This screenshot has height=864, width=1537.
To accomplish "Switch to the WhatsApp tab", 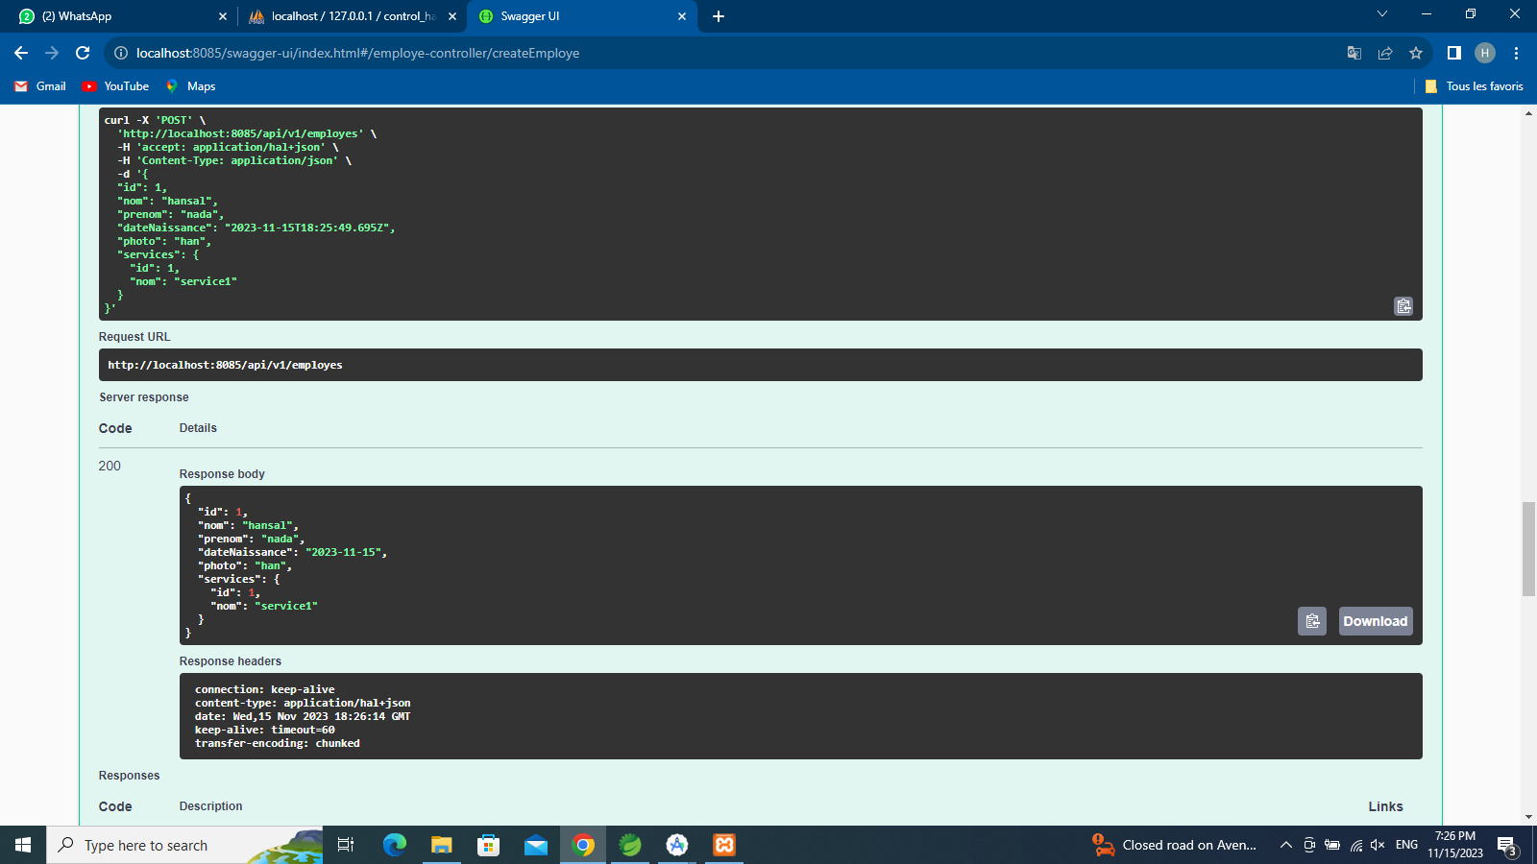I will pos(115,15).
